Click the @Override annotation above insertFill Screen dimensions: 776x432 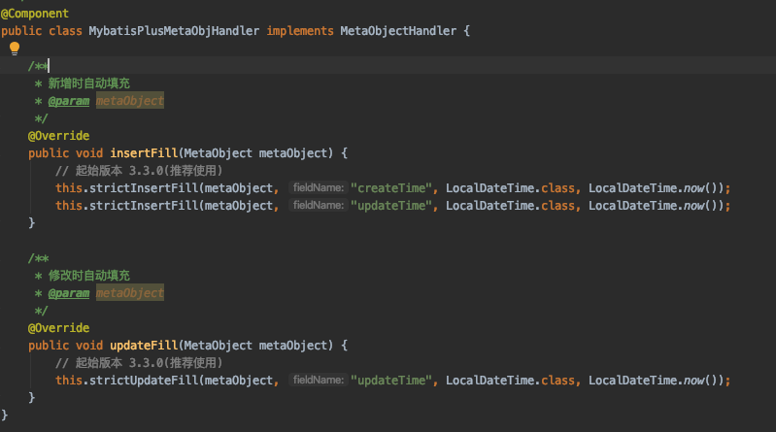pos(58,136)
